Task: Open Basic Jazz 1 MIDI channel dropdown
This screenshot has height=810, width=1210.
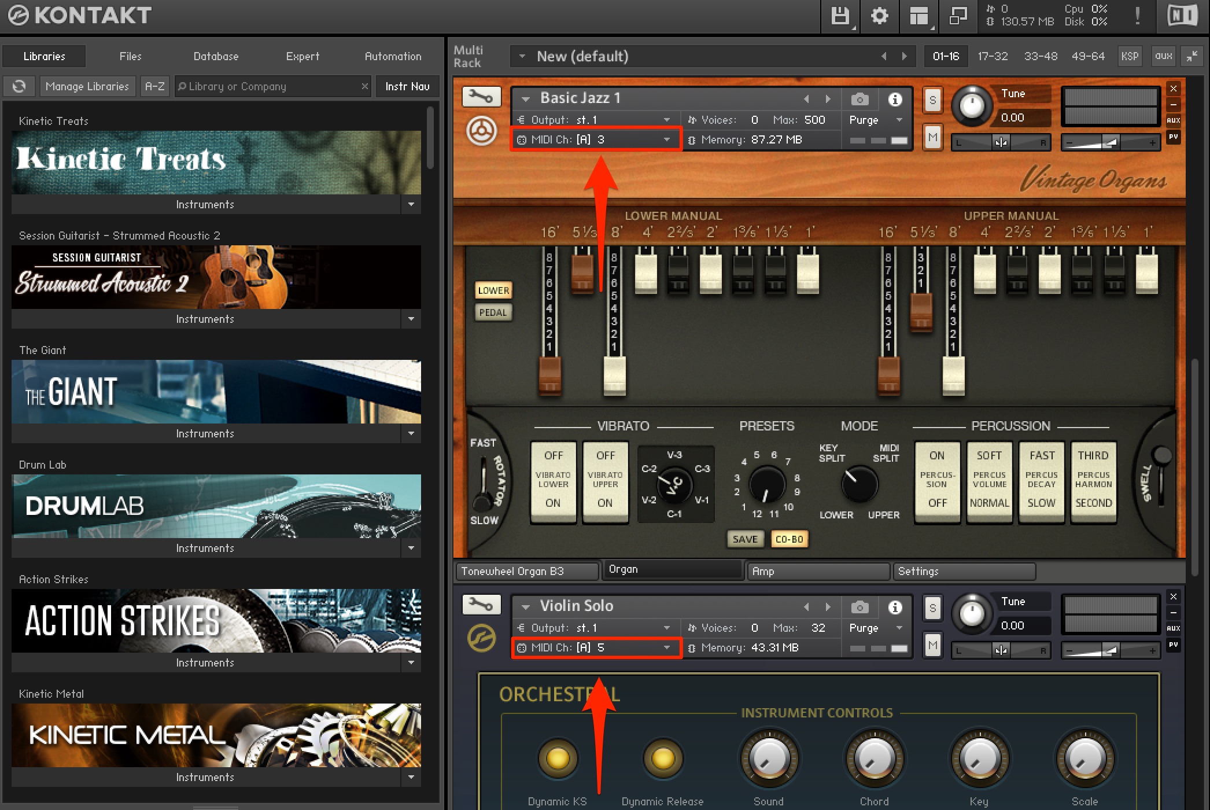Action: point(596,139)
